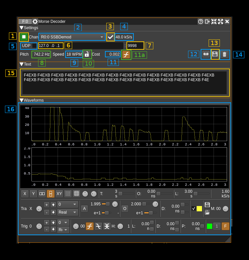This screenshot has height=260, width=249.
Task: Click the tape recorder log icon
Action: (x=206, y=54)
